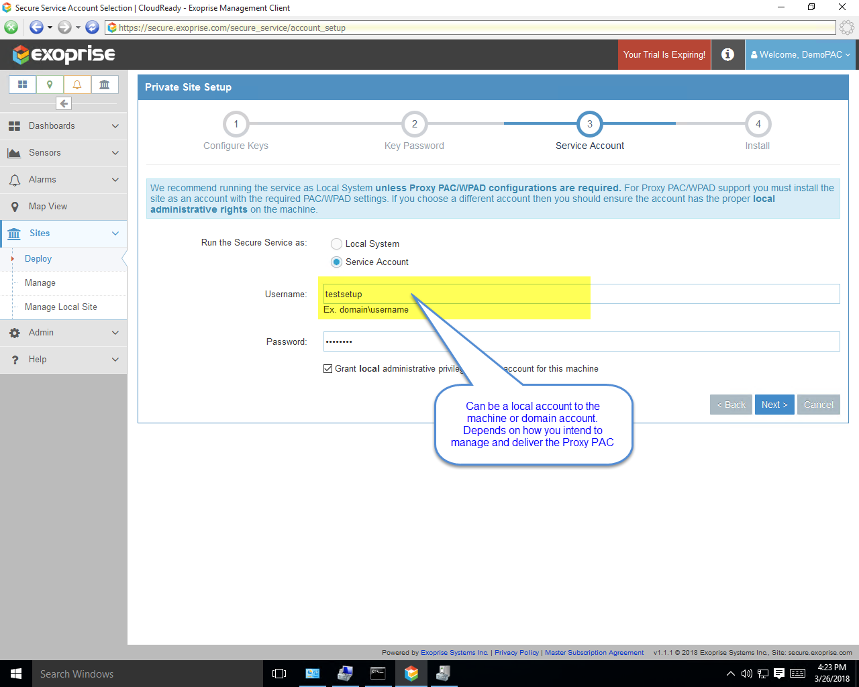This screenshot has height=687, width=859.
Task: Expand Alarms sidebar menu
Action: point(64,180)
